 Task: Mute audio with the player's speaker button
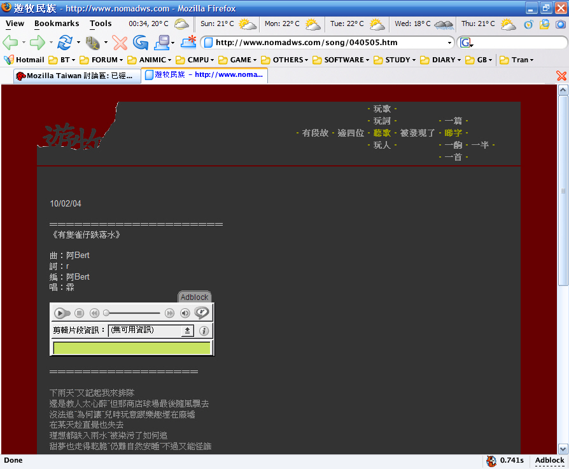(185, 313)
